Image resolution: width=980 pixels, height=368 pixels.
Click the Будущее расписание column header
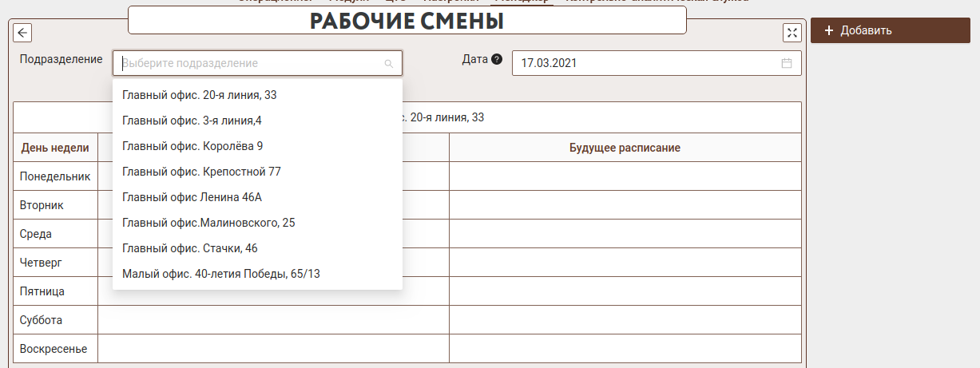pos(625,148)
